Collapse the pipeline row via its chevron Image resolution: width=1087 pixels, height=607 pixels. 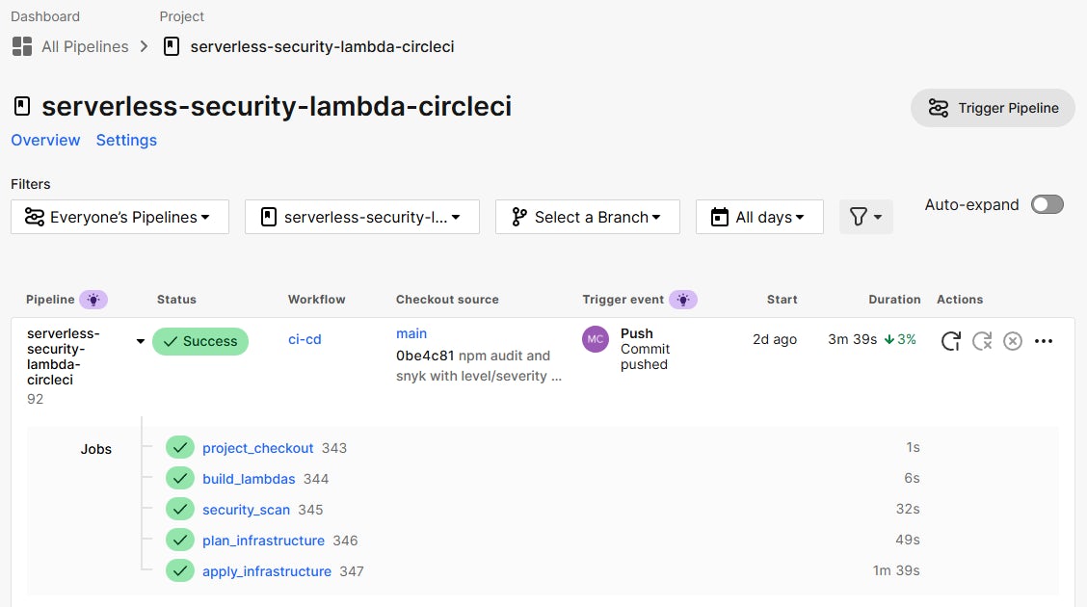click(x=140, y=340)
